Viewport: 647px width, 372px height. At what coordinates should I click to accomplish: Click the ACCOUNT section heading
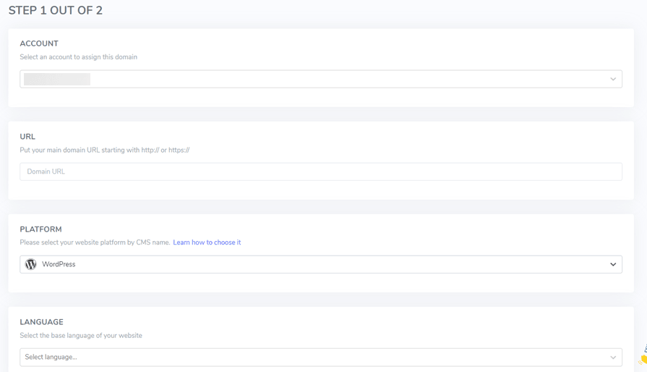click(x=39, y=43)
